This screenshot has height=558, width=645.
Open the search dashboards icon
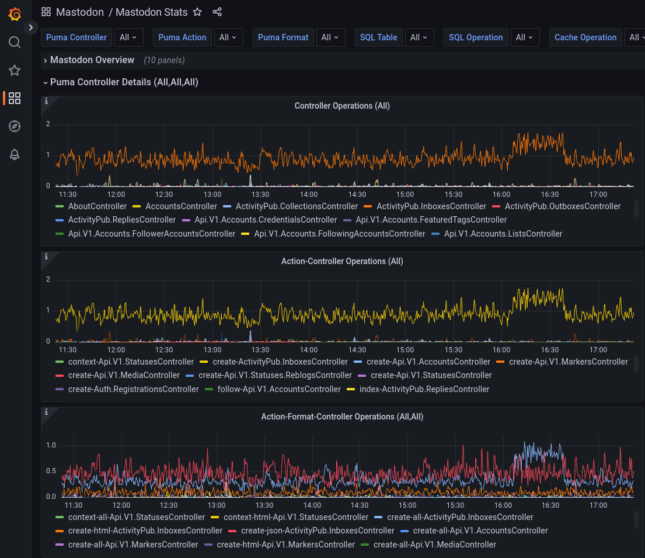[15, 42]
